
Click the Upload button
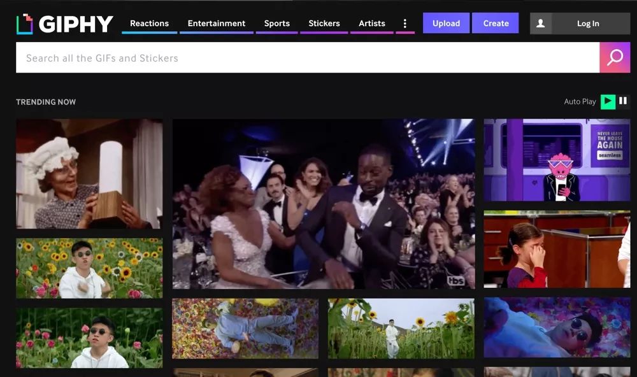(x=446, y=23)
